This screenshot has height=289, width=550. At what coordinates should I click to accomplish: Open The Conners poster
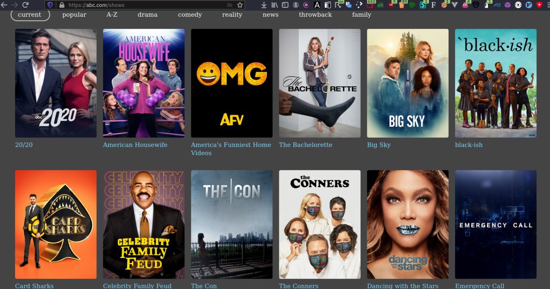(x=320, y=225)
